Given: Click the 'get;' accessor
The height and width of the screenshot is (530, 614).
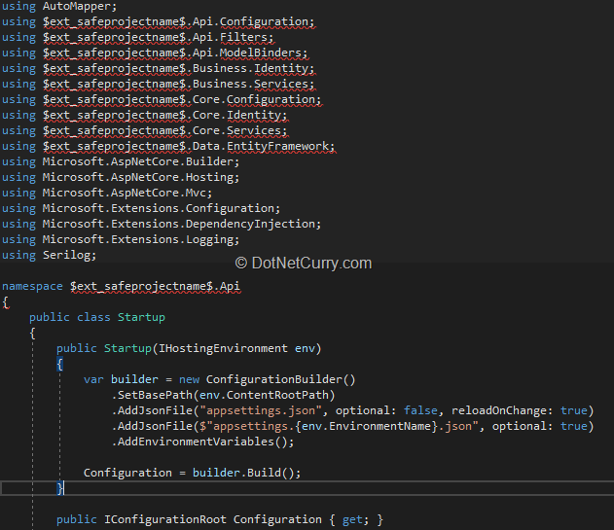Looking at the screenshot, I should [x=355, y=520].
